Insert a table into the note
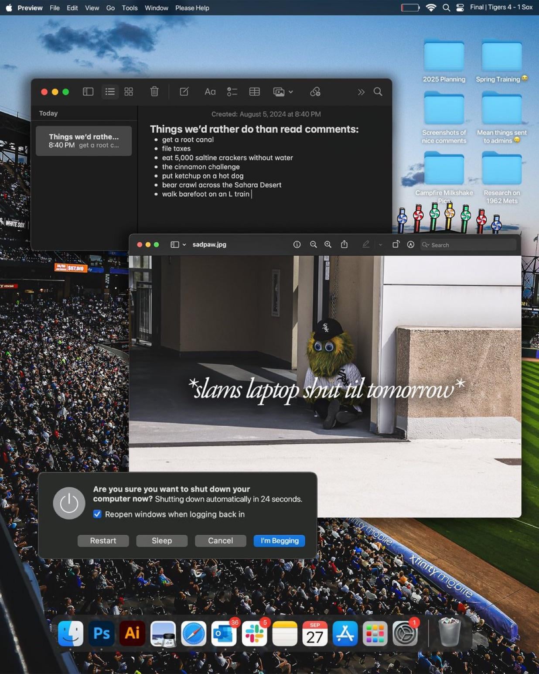Screen dimensions: 539x674 (254, 92)
